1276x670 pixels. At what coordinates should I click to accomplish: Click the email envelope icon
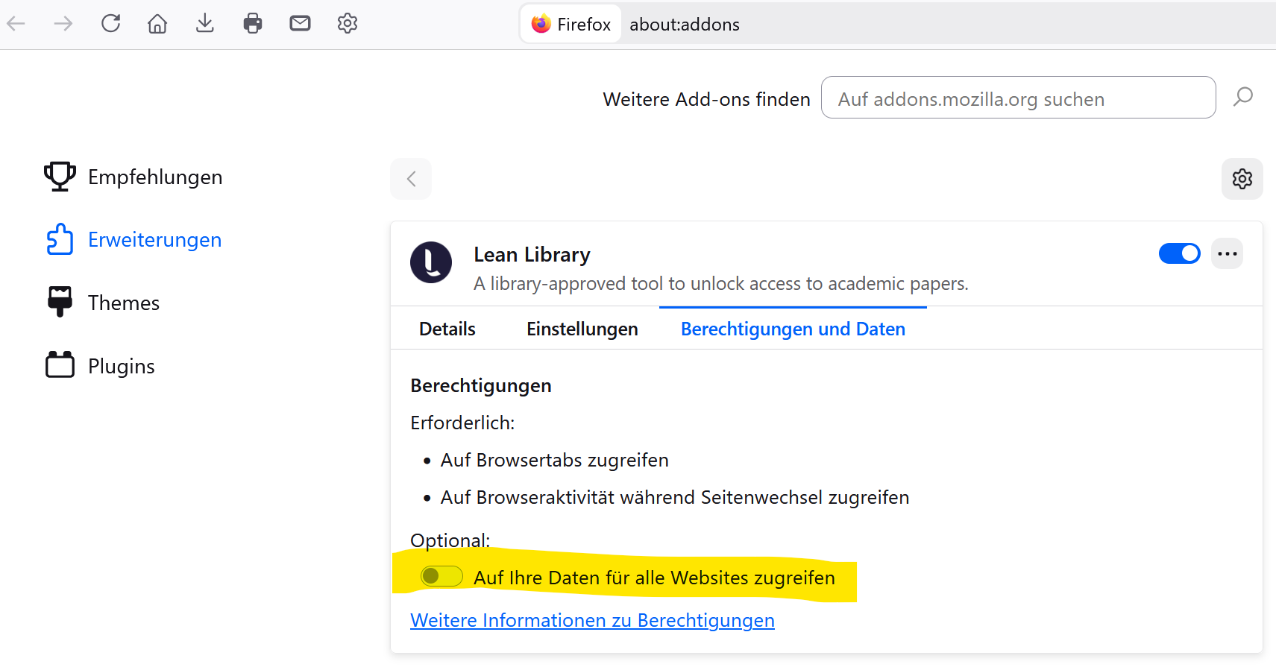[300, 24]
